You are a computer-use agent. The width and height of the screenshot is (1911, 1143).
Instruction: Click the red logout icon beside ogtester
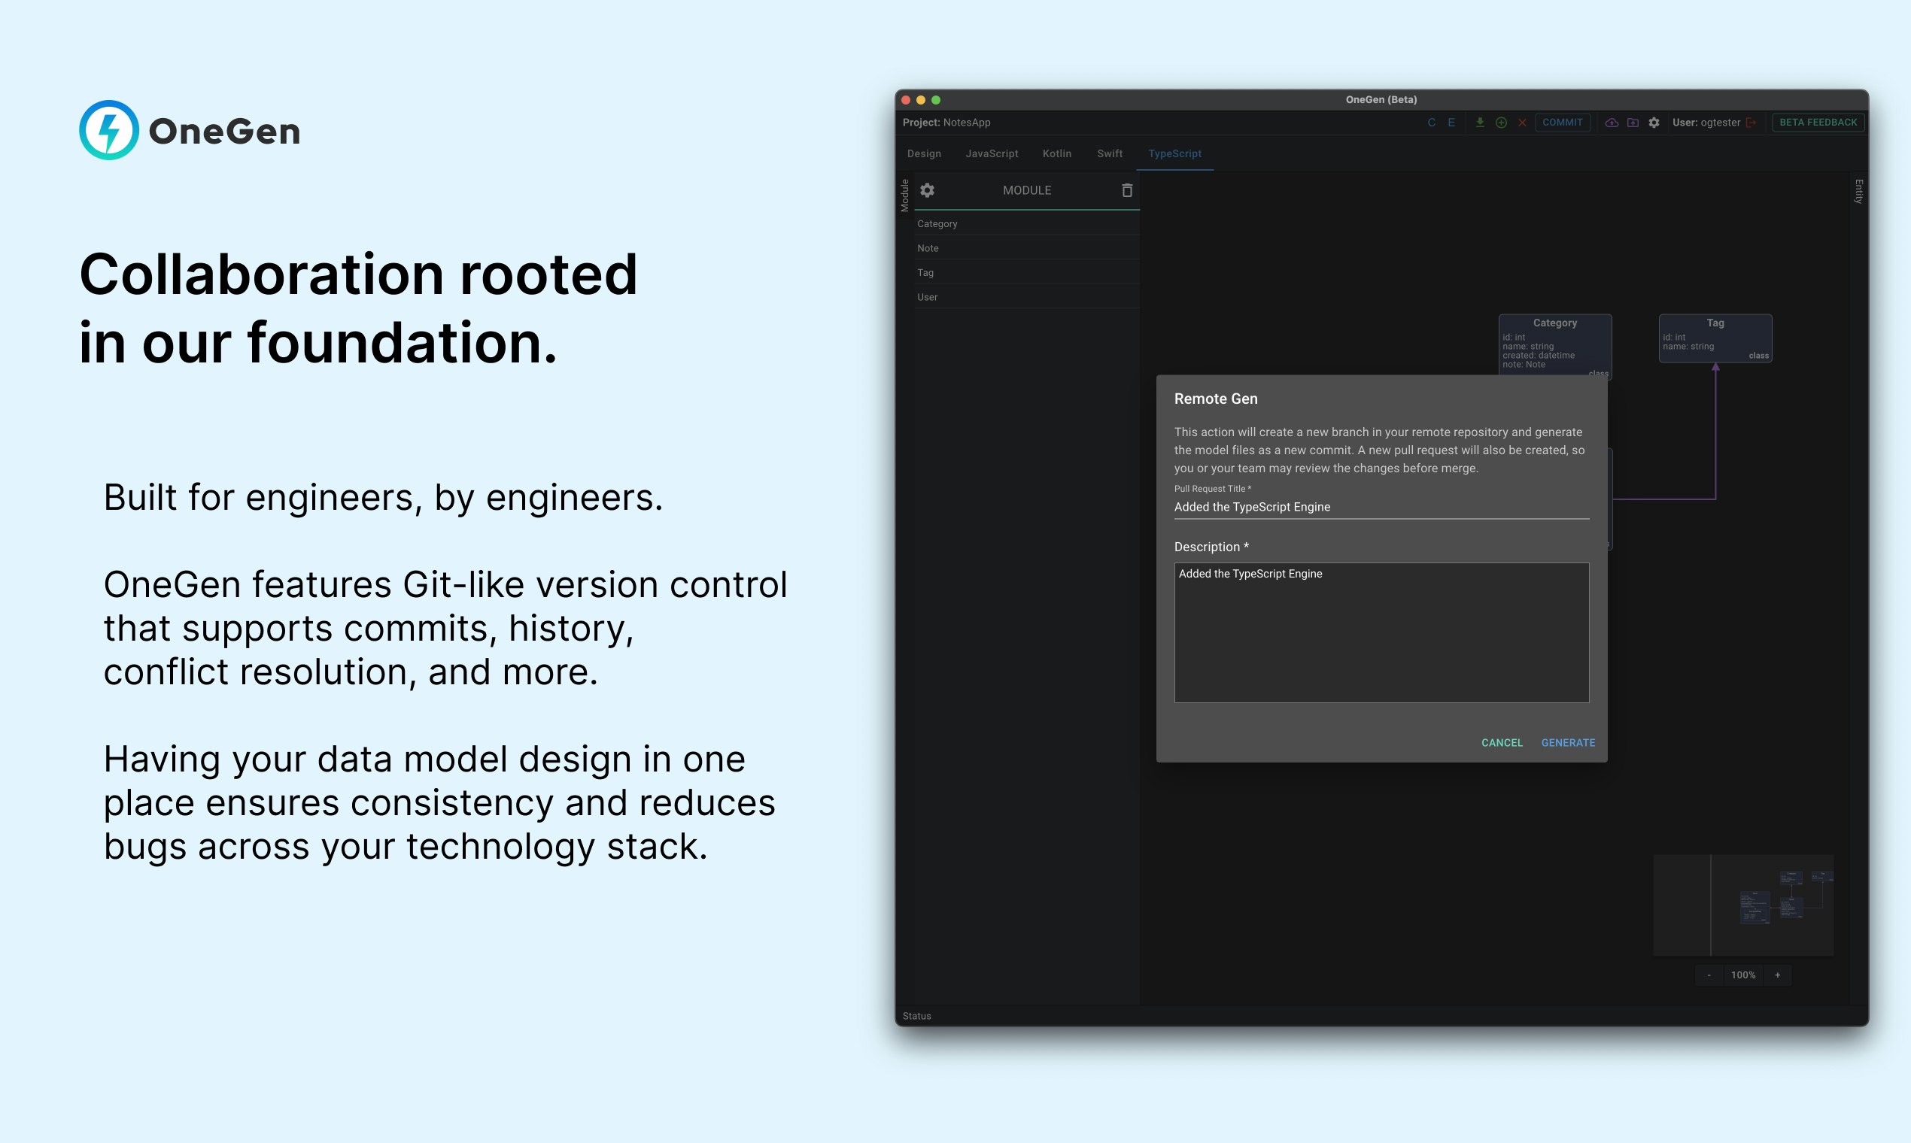[1751, 123]
